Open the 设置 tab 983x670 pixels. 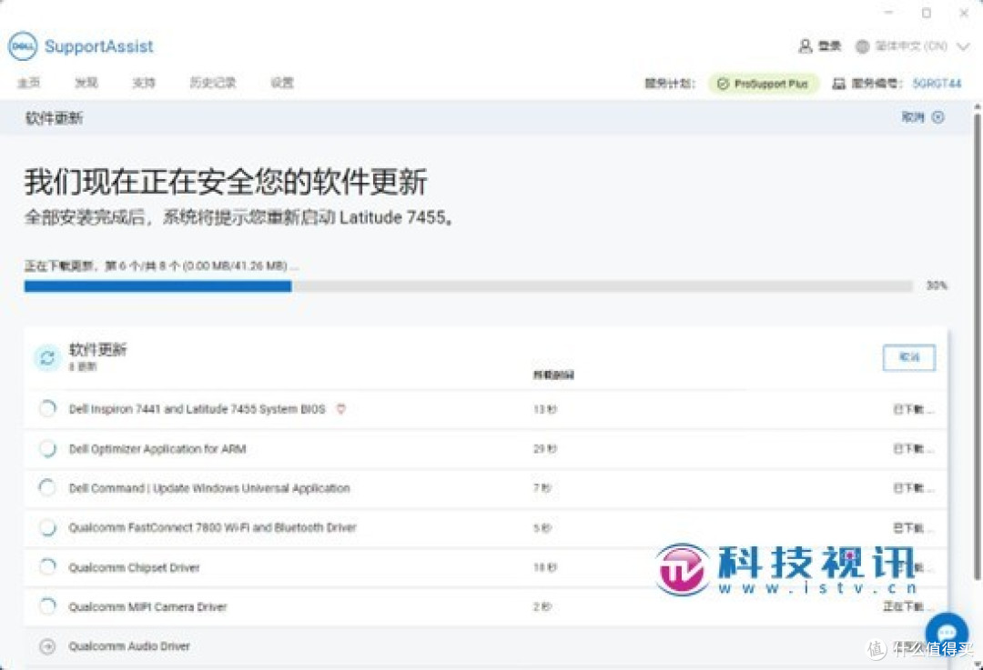pos(282,83)
